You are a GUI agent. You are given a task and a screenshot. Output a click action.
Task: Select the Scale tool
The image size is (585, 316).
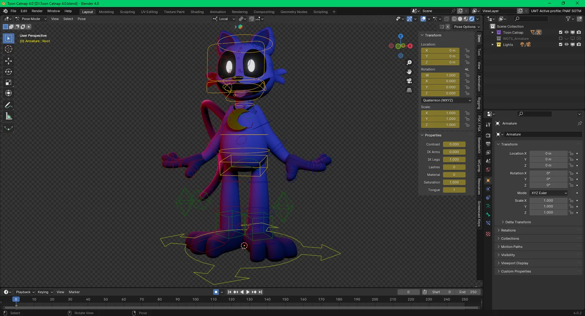pyautogui.click(x=8, y=82)
